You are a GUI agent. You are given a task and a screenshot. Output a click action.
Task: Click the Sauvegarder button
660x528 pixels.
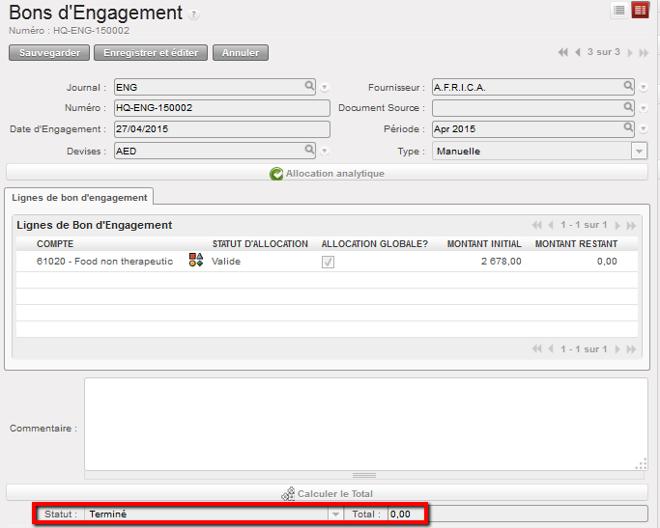click(x=49, y=52)
